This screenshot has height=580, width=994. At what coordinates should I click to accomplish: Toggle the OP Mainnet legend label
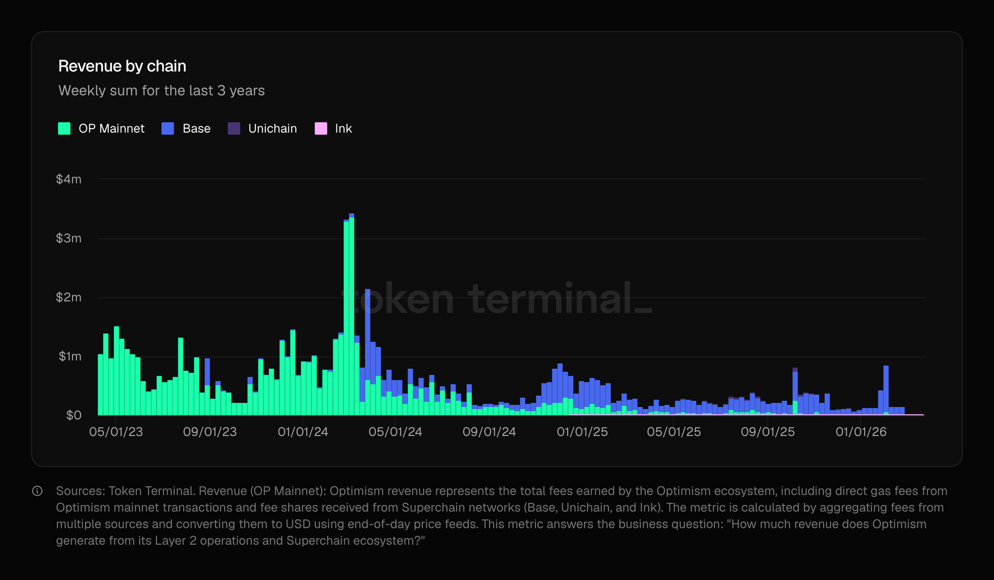(111, 129)
